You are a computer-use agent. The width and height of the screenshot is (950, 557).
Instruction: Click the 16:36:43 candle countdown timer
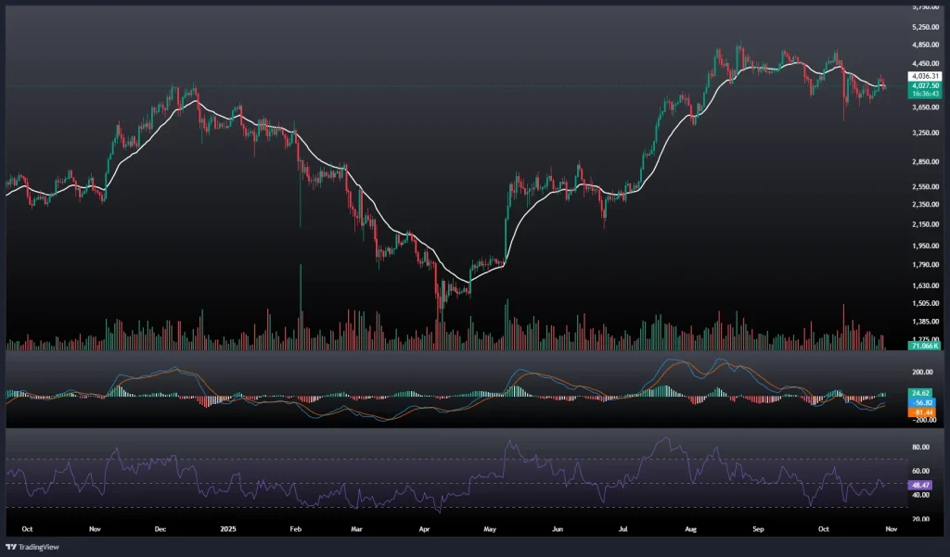pos(925,94)
